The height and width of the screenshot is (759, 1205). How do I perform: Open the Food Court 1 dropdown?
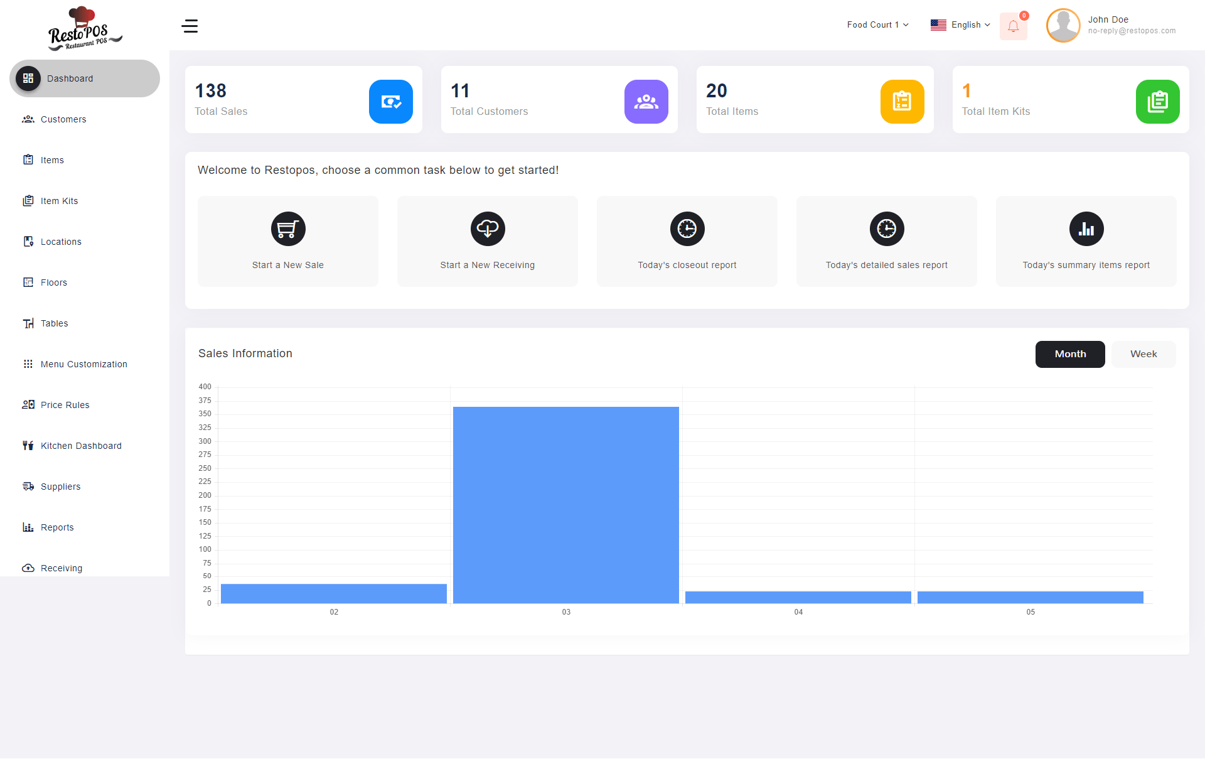tap(877, 24)
